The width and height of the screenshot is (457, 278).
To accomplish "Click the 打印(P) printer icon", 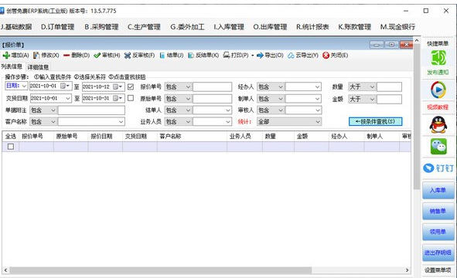I will tap(227, 55).
